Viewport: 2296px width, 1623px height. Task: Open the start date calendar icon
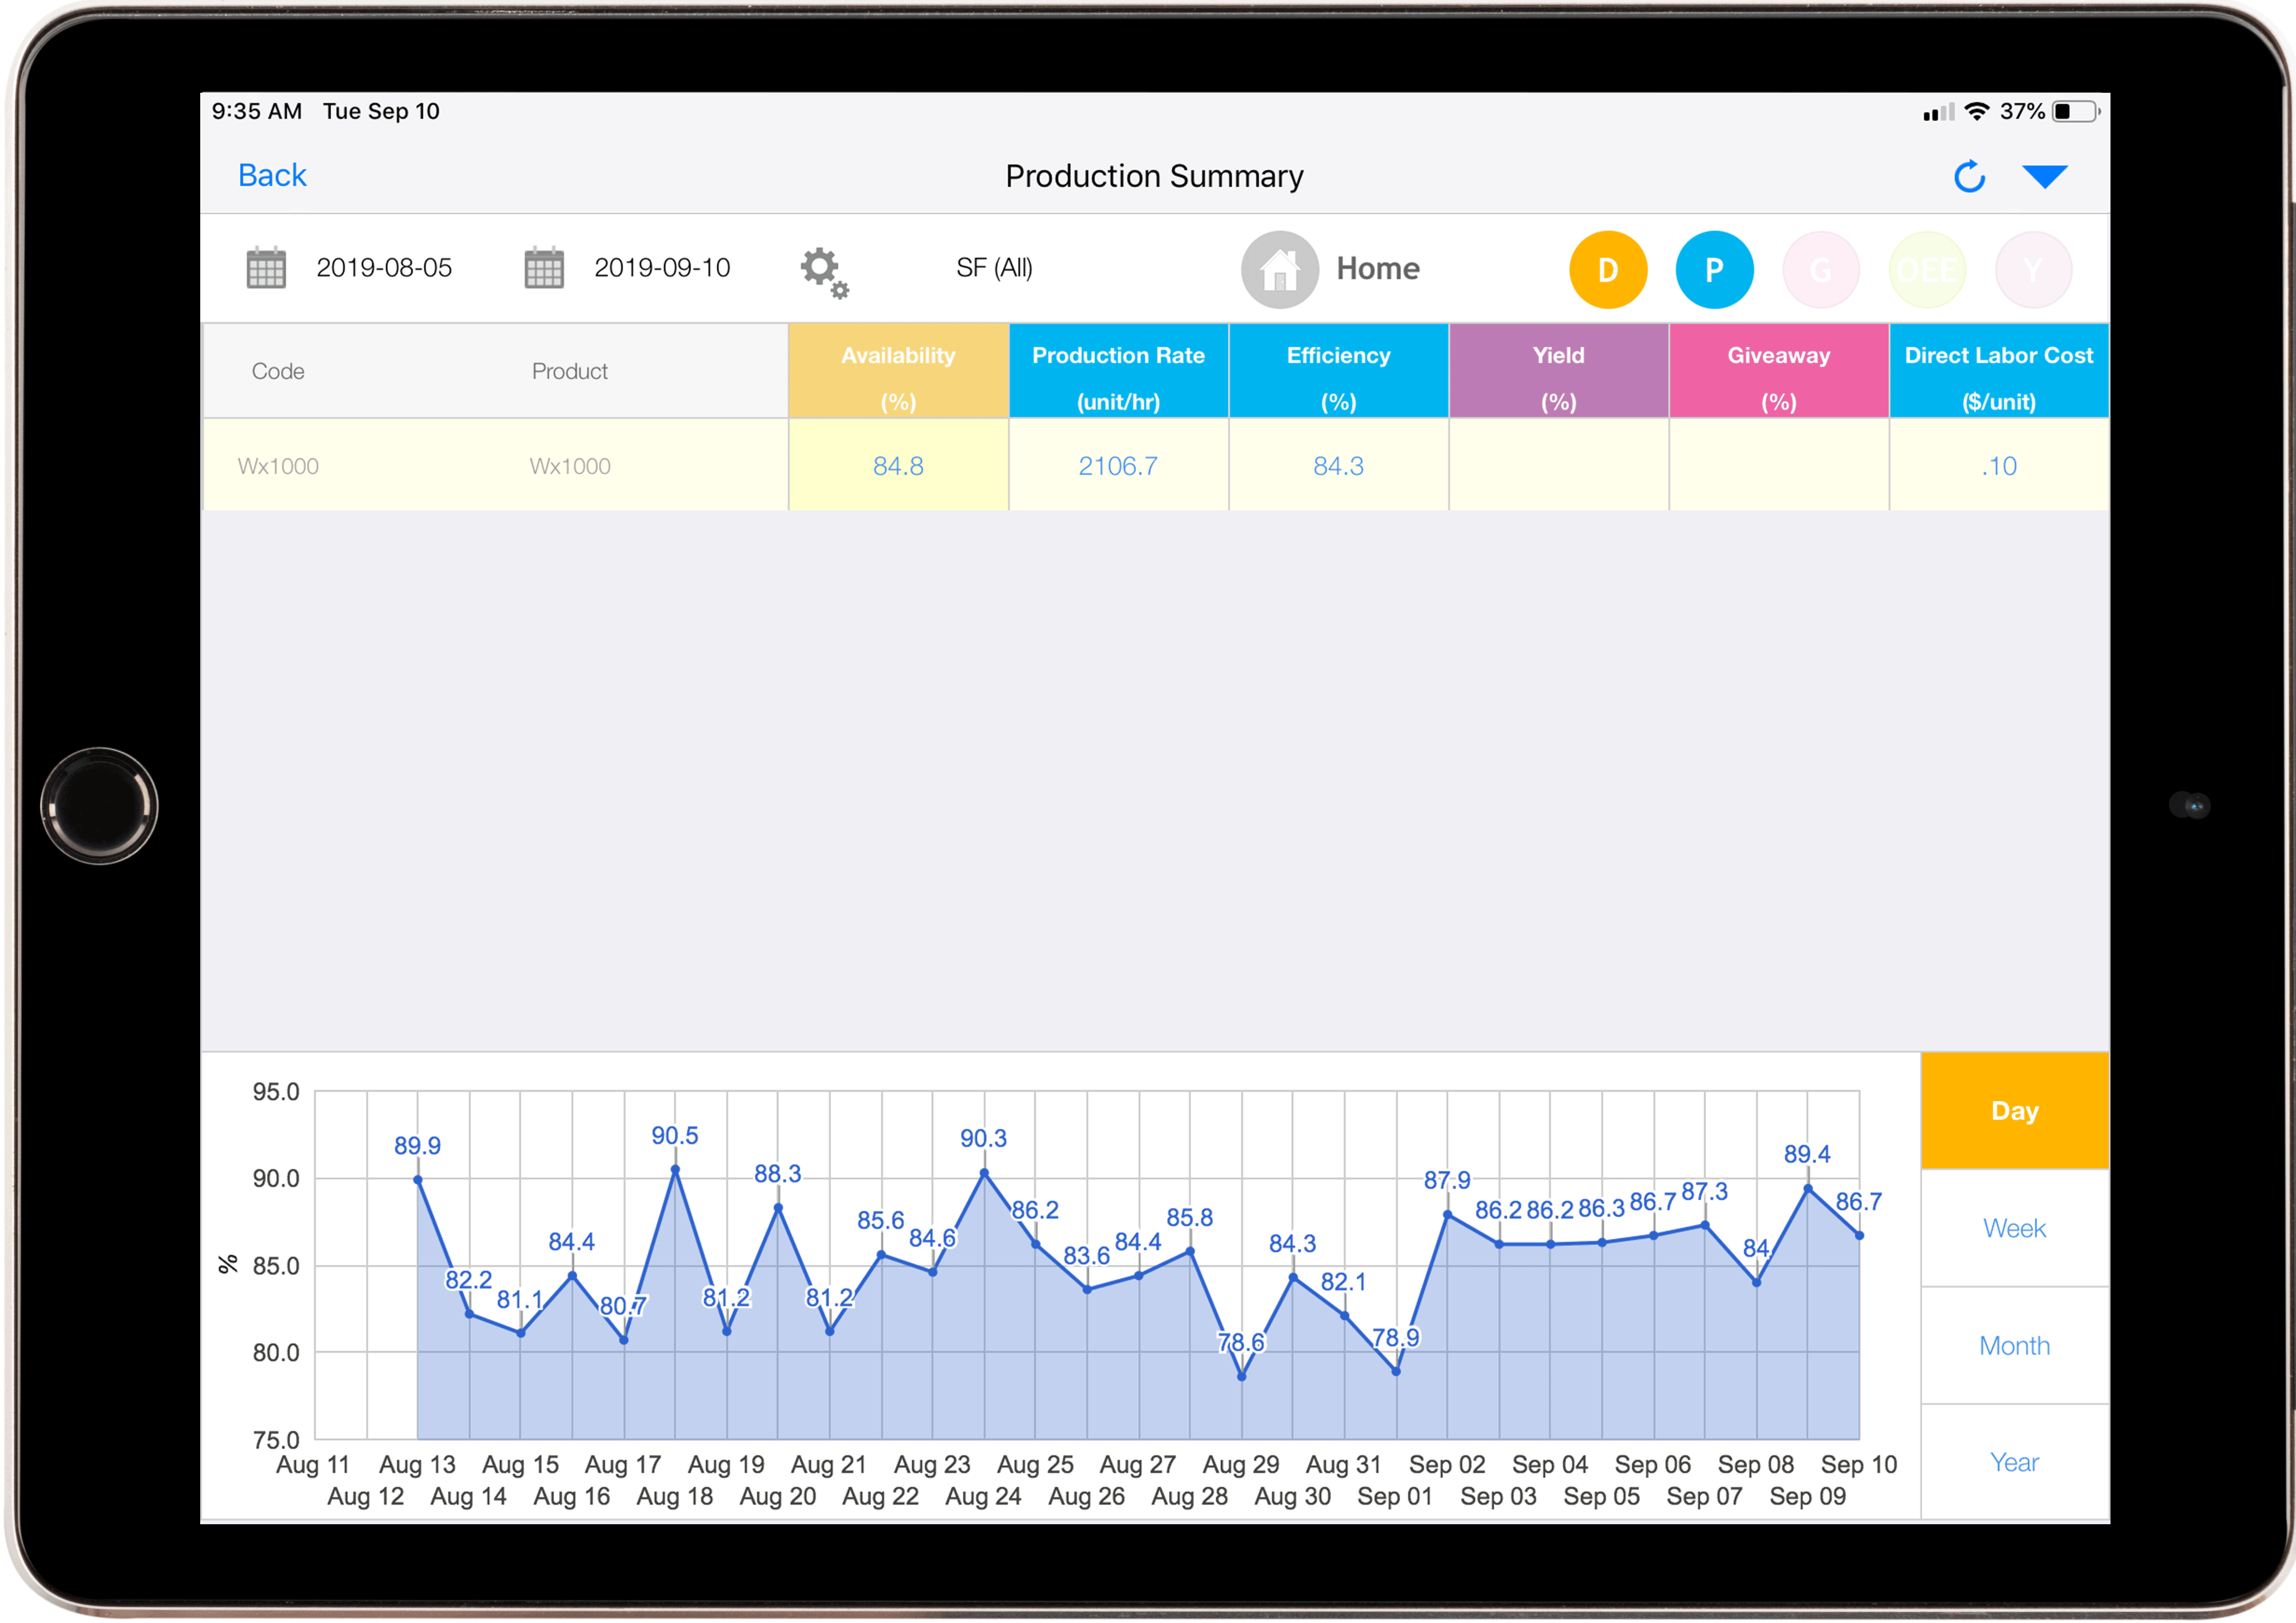tap(266, 268)
